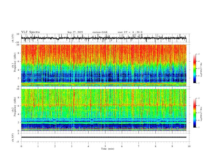Click time axis tick label "3"
The image size is (213, 164).
(x=72, y=146)
